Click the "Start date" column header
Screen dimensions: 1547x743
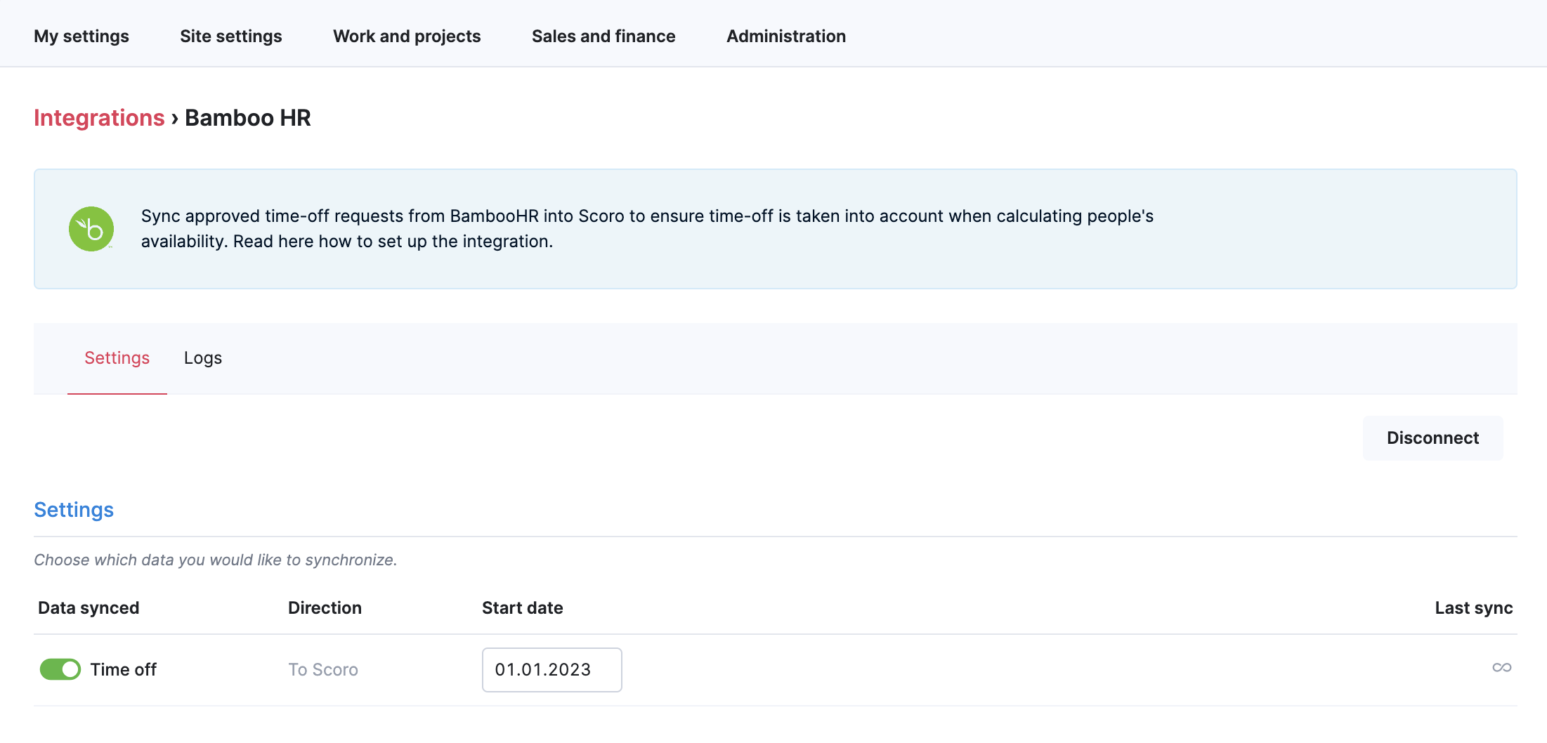pyautogui.click(x=523, y=608)
